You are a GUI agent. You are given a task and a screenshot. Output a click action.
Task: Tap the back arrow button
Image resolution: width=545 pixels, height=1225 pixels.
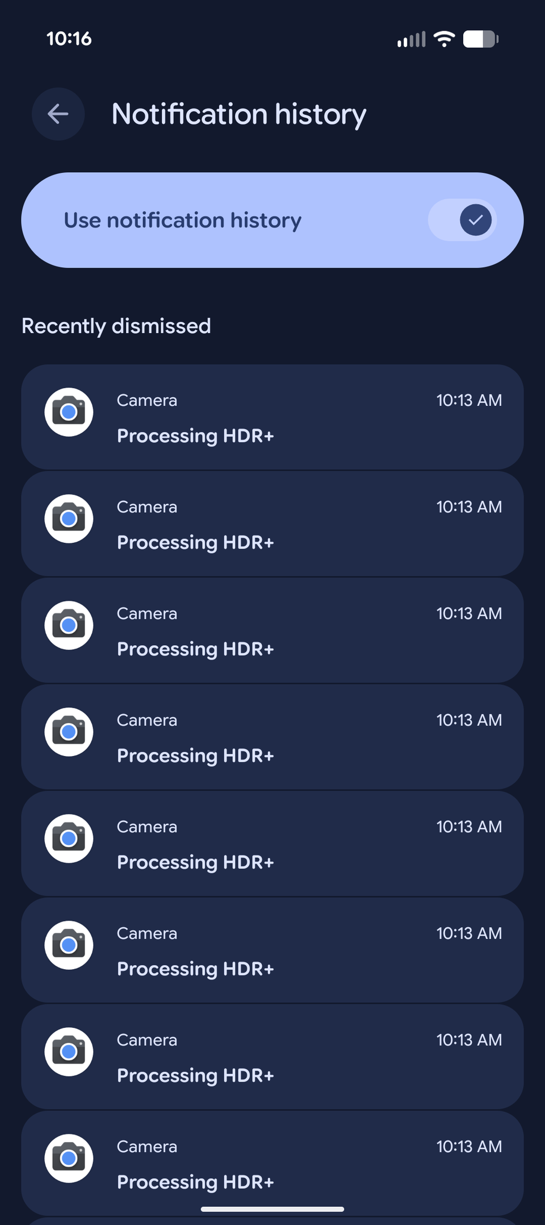(58, 114)
